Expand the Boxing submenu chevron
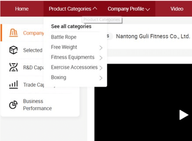Viewport: 192px width, 141px height. pos(101,78)
